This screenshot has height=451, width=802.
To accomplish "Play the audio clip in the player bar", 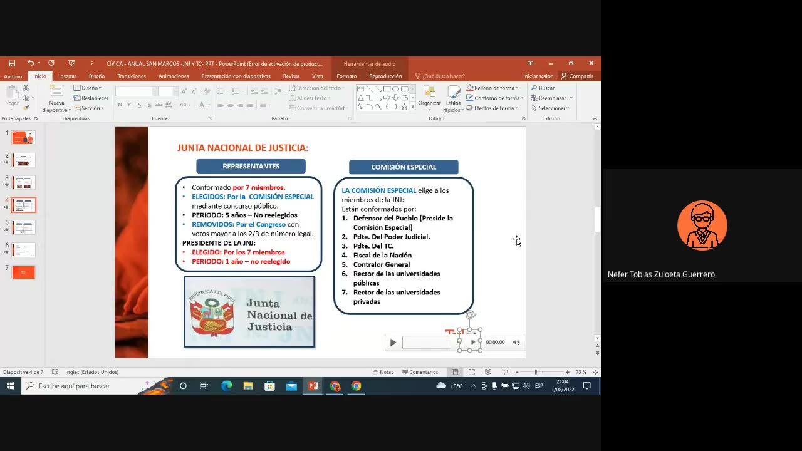I will click(393, 343).
